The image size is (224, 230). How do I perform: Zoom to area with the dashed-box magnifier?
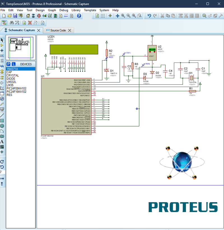pyautogui.click(x=139, y=16)
